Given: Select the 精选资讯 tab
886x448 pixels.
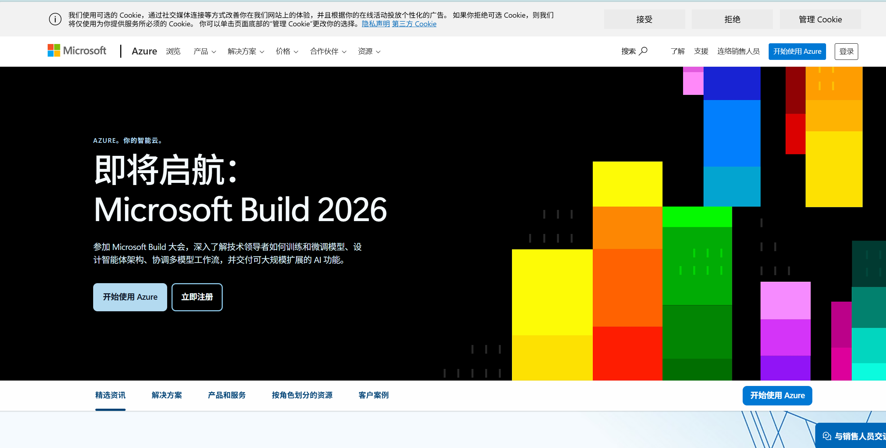Looking at the screenshot, I should (x=110, y=395).
